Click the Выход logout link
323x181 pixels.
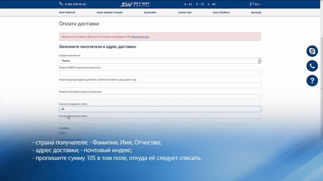[x=256, y=13]
